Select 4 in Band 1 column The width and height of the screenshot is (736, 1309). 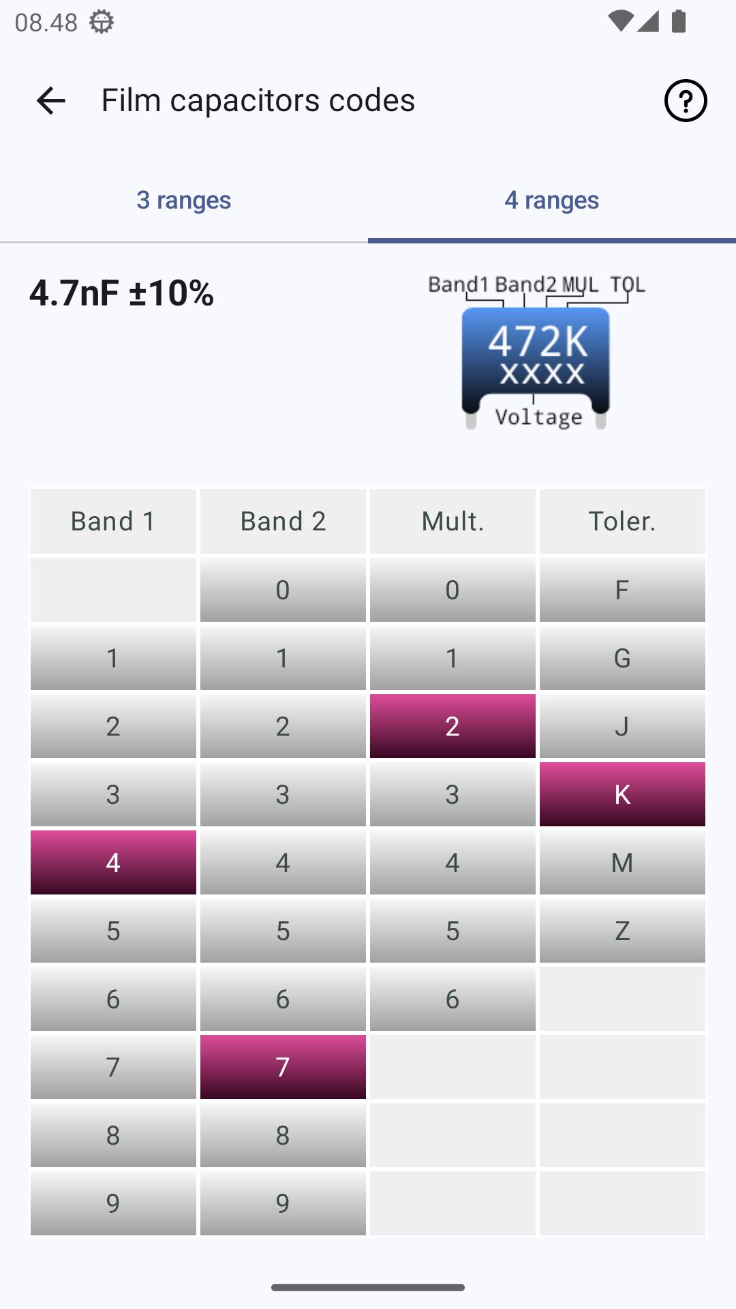[113, 862]
